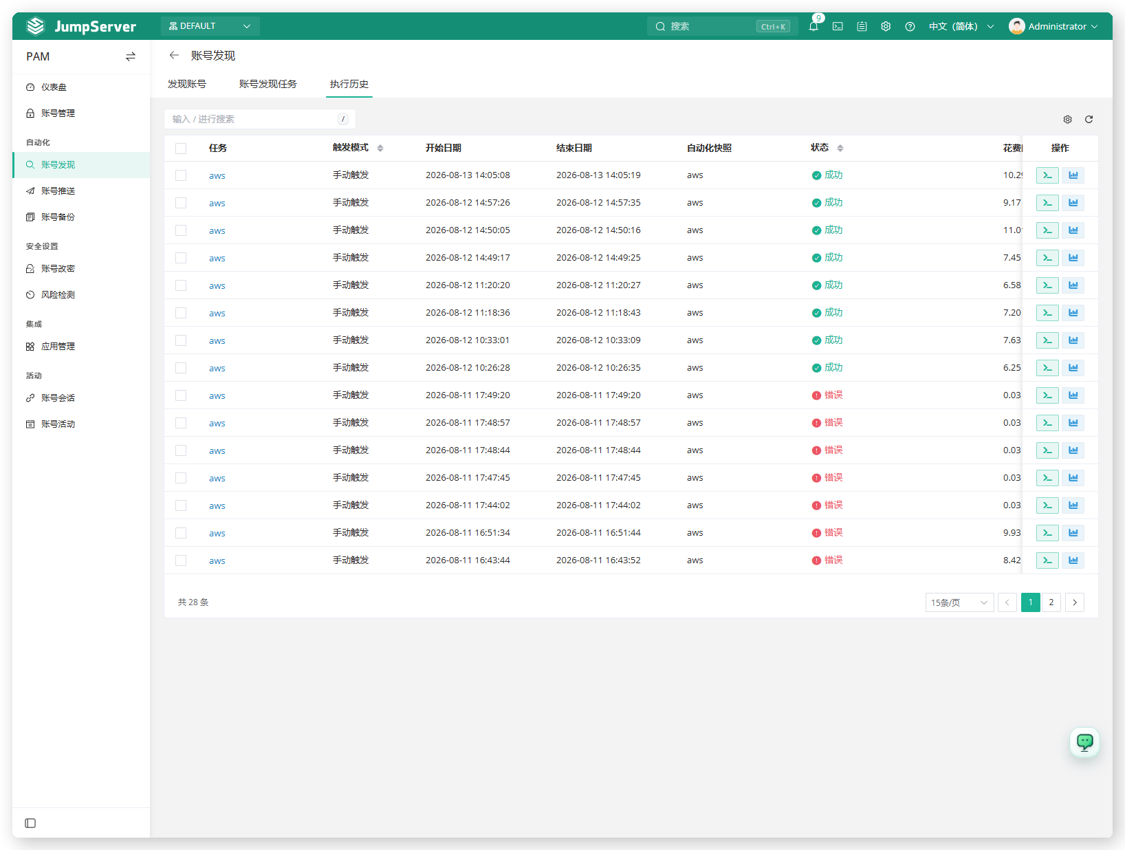The height and width of the screenshot is (850, 1125).
Task: Open 账号活动 in the sidebar
Action: (x=81, y=424)
